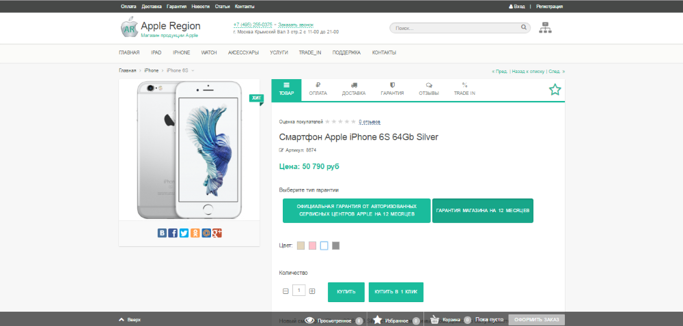
Task: Share the product on Facebook
Action: 173,233
